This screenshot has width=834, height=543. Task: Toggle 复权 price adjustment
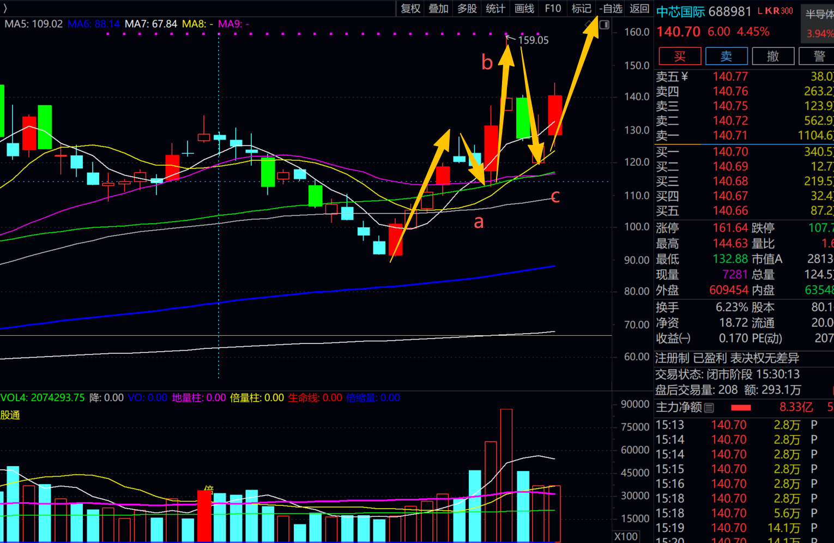pyautogui.click(x=410, y=9)
